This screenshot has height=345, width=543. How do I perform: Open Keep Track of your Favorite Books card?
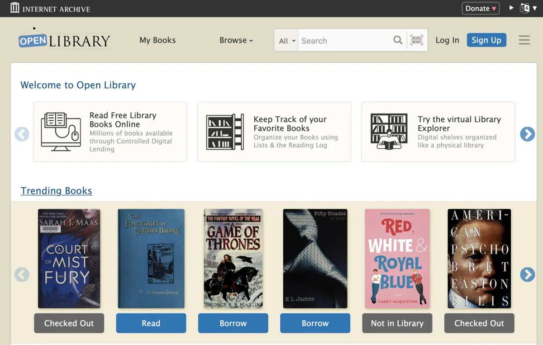coord(274,132)
